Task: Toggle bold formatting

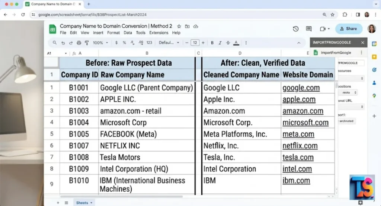Action: (x=212, y=43)
